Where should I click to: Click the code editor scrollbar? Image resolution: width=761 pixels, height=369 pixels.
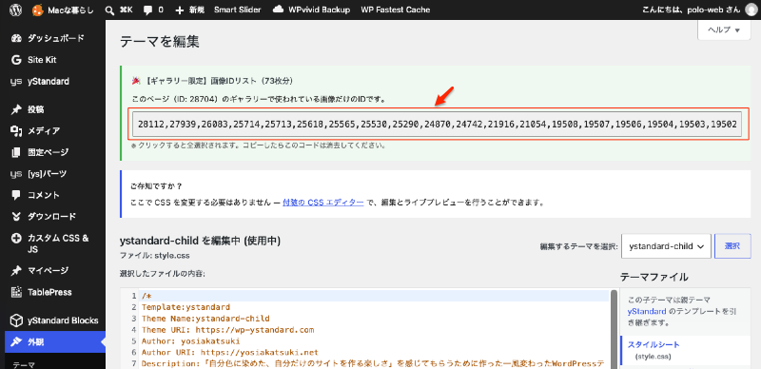[x=614, y=329]
